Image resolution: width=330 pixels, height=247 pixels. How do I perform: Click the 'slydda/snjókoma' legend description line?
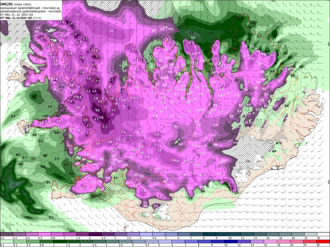click(x=31, y=11)
